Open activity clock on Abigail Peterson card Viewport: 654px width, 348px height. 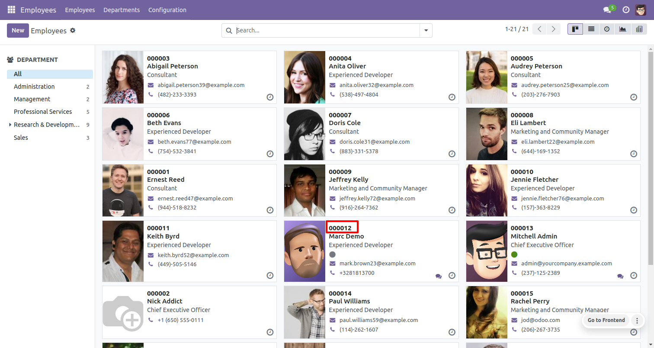[x=270, y=97]
